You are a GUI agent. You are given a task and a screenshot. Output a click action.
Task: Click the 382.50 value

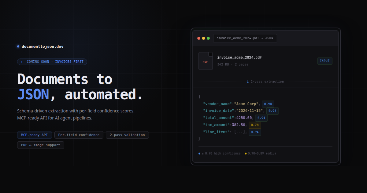click(x=239, y=125)
